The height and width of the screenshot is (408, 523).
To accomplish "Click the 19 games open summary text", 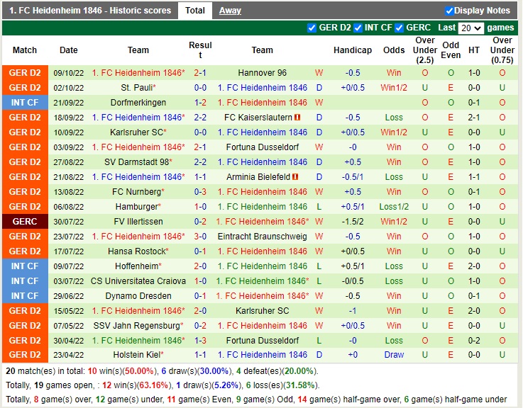I will pyautogui.click(x=64, y=385).
